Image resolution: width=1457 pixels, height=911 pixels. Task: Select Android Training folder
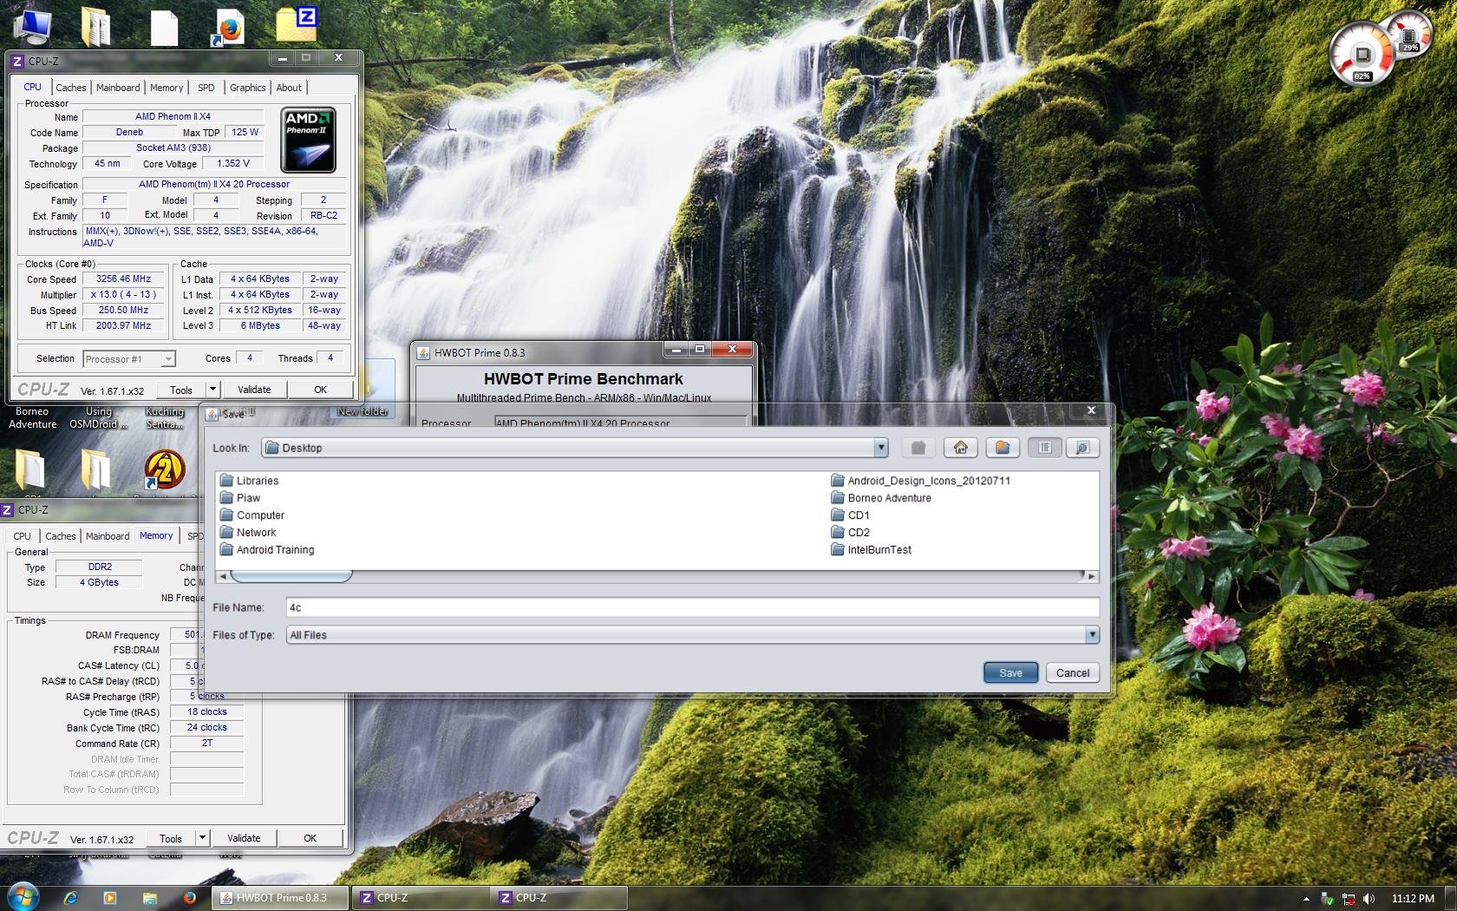point(267,550)
